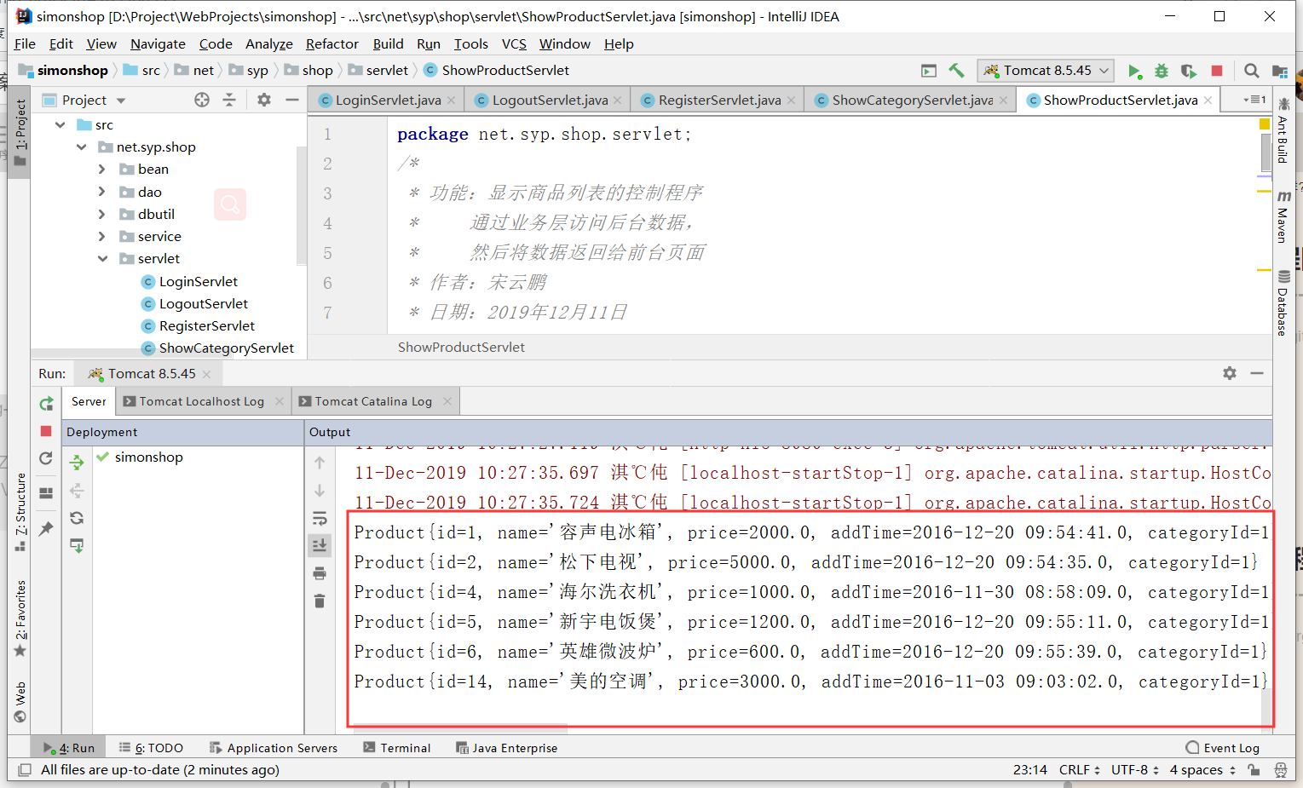Deploy all artifacts icon in Deployment
This screenshot has width=1303, height=788.
pyautogui.click(x=77, y=463)
